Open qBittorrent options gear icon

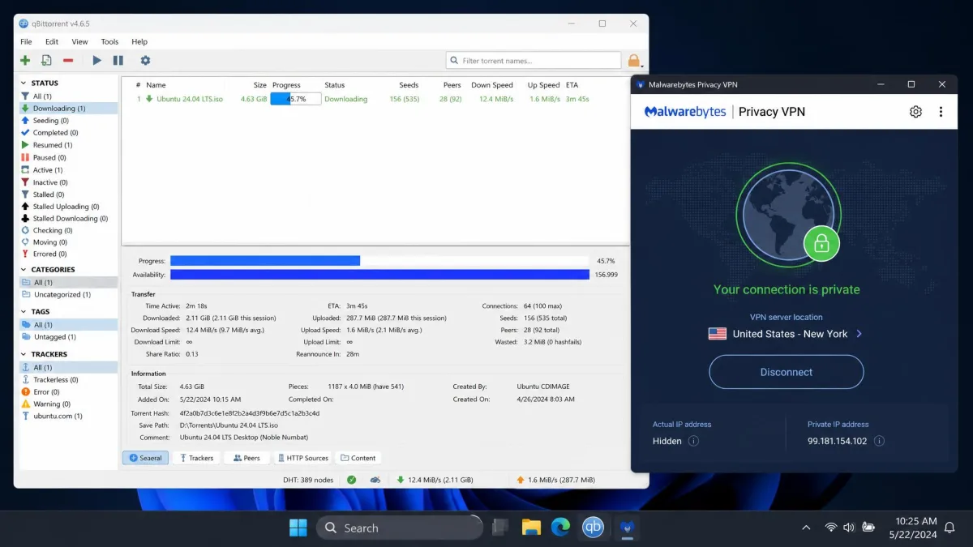tap(145, 60)
